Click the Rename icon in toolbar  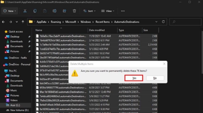(x=55, y=11)
